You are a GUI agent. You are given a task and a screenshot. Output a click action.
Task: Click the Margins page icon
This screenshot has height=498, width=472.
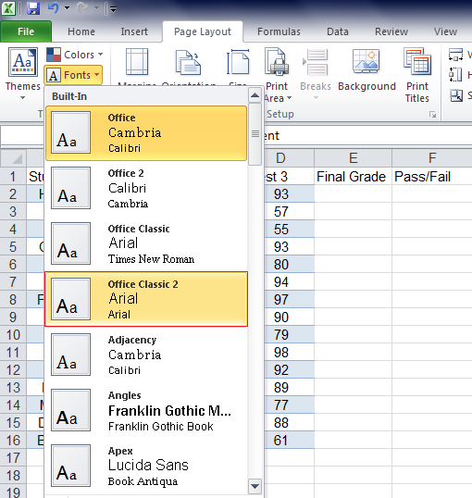point(137,62)
